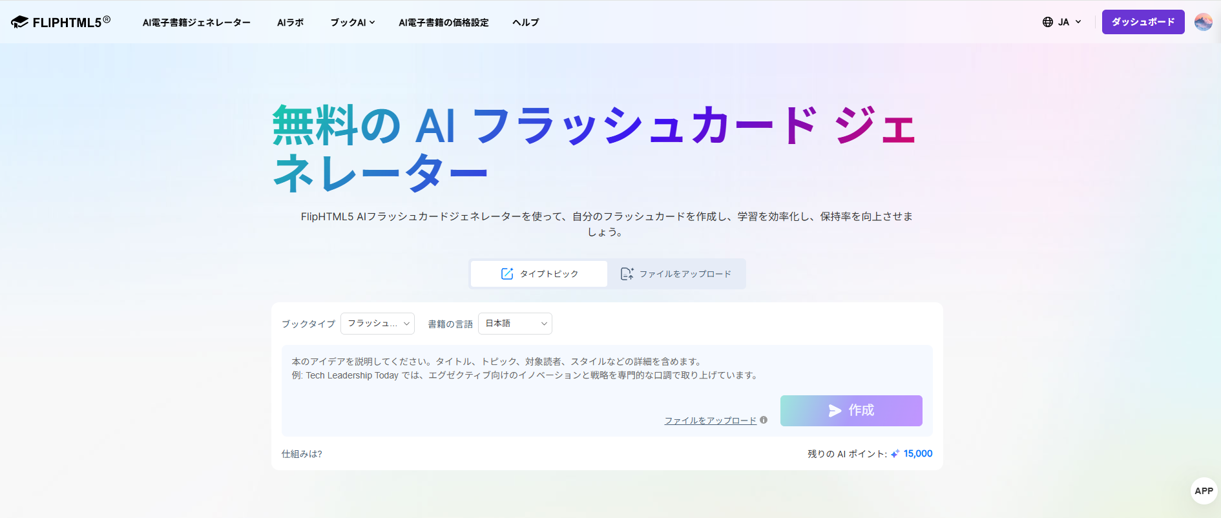The width and height of the screenshot is (1221, 518).
Task: Click the sparkle AI points icon
Action: (895, 454)
